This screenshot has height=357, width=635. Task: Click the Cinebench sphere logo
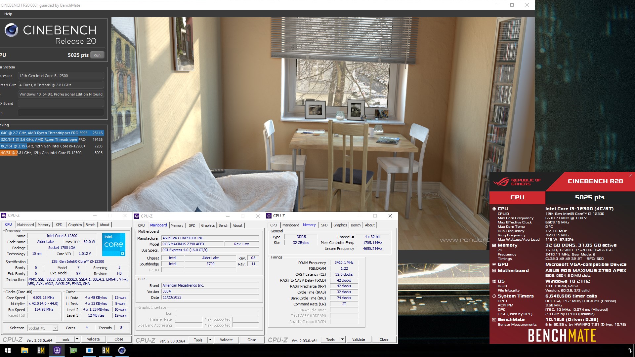[x=11, y=30]
